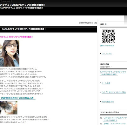Viewport: 127px width, 125px height.
Task: Click the mobile URL QR code
Action: click(x=108, y=36)
